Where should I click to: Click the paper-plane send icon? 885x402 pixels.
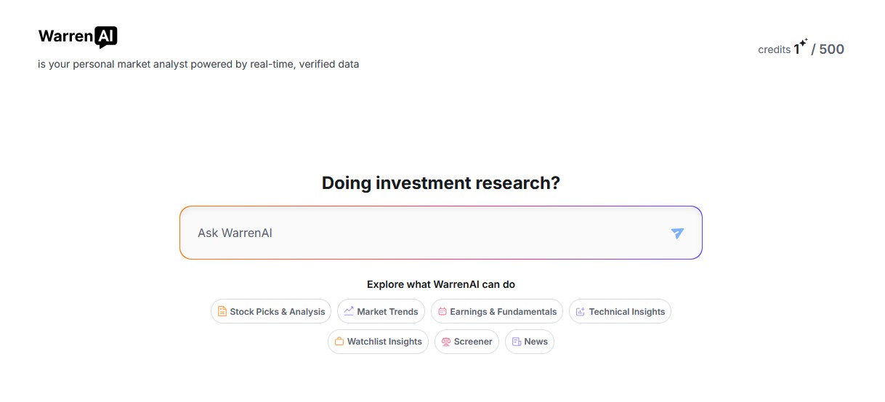[x=677, y=233]
